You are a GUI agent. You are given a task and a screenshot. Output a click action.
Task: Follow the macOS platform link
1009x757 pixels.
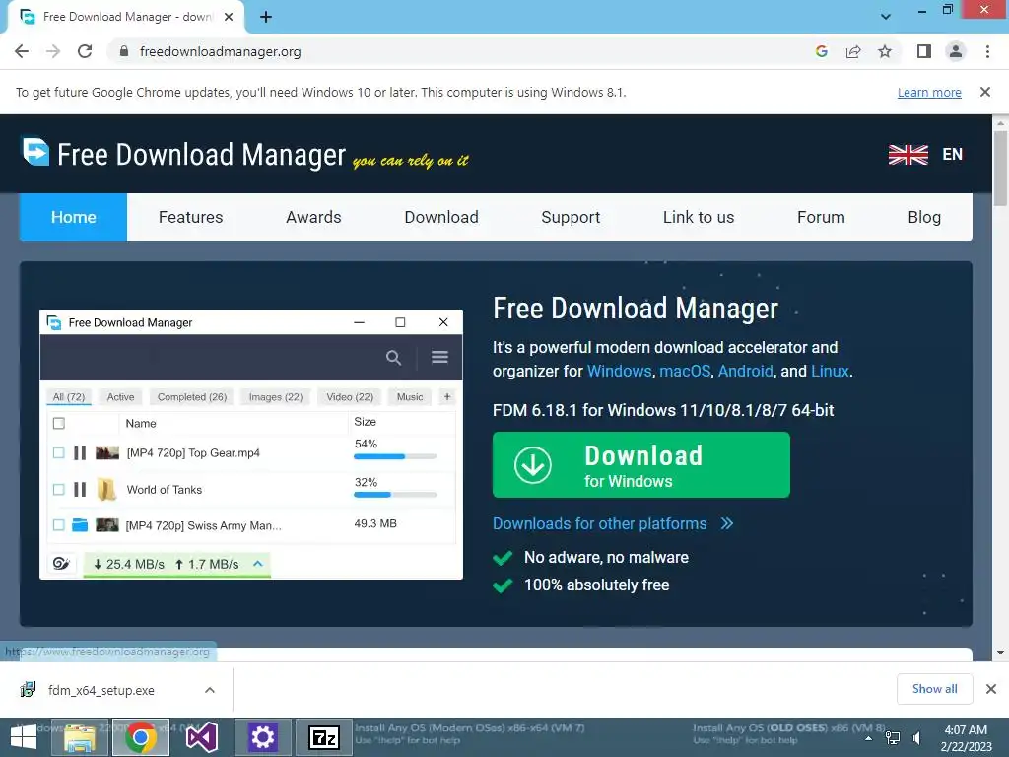point(685,372)
